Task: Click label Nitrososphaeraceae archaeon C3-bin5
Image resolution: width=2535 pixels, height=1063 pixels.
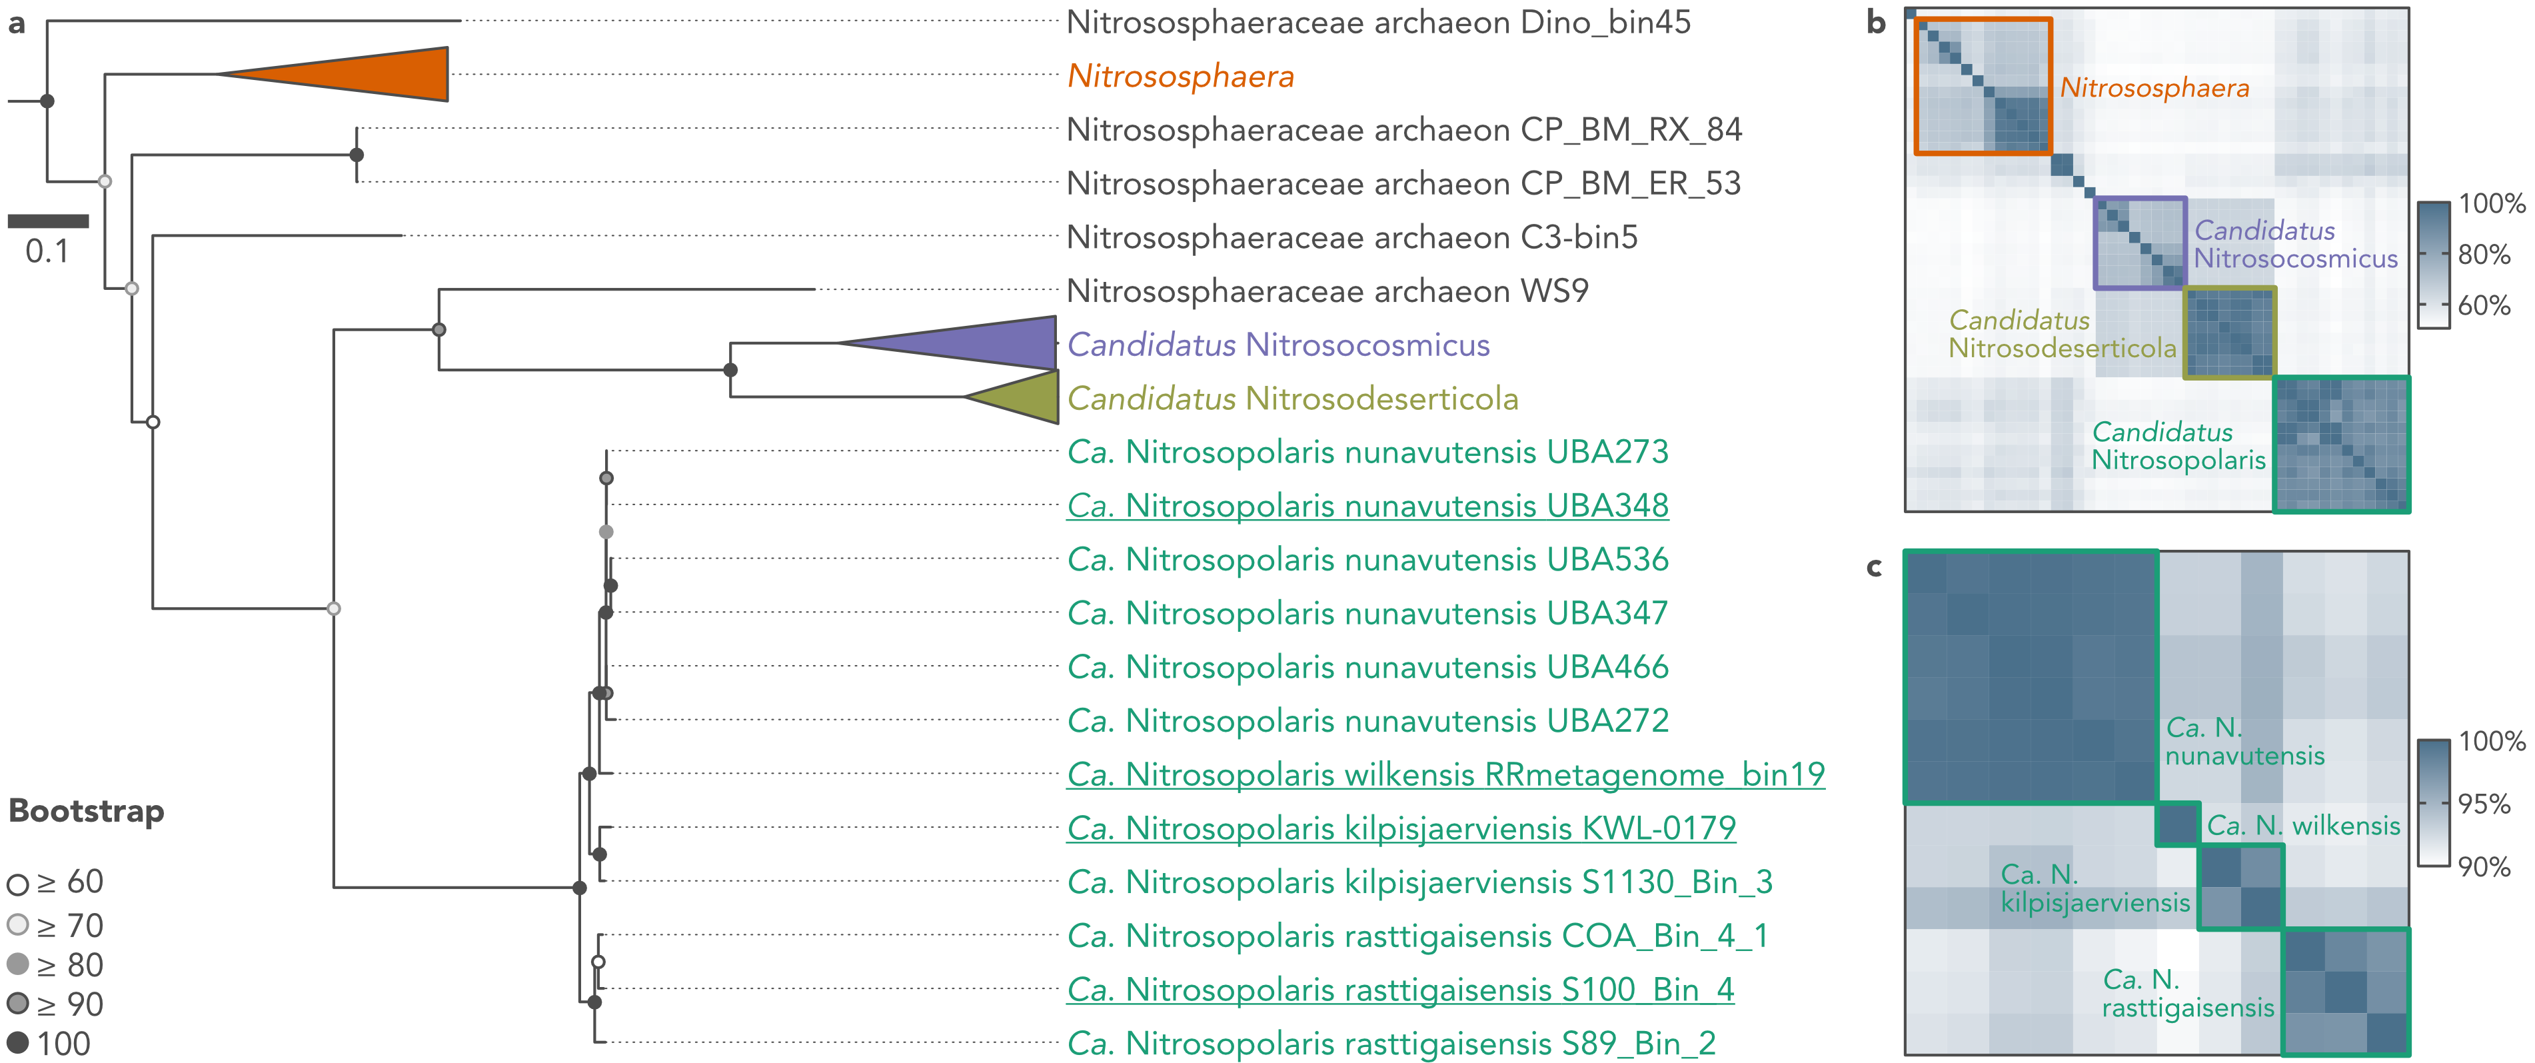Action: click(1352, 237)
